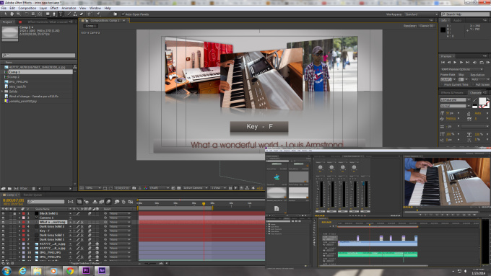Take snapshot with the camera icon
The image size is (491, 276).
tap(134, 188)
